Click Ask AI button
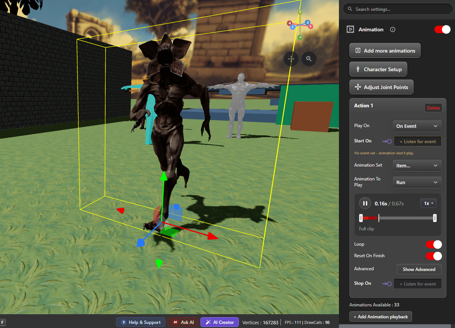The image size is (455, 328). [183, 322]
